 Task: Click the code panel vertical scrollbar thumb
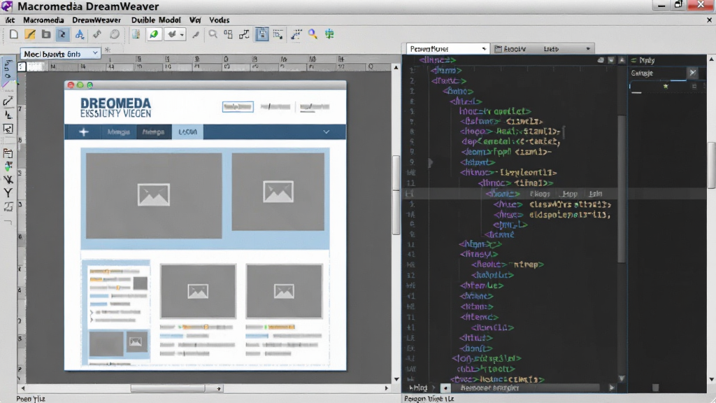[x=622, y=189]
